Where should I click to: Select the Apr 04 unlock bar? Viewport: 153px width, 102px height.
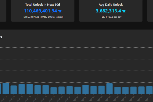101,90
